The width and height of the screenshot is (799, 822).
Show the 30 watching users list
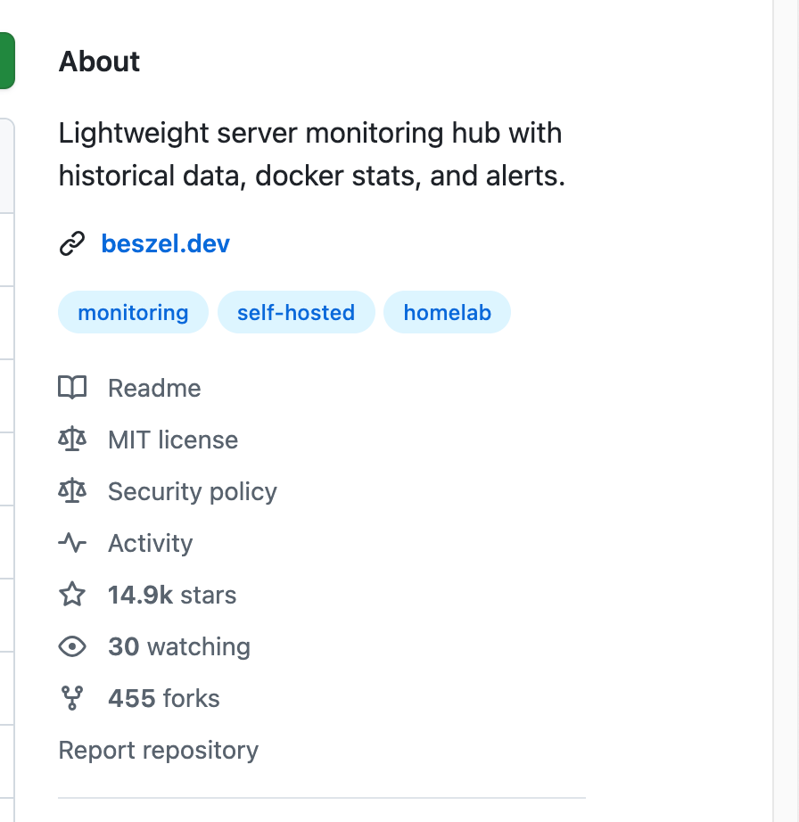tap(178, 646)
